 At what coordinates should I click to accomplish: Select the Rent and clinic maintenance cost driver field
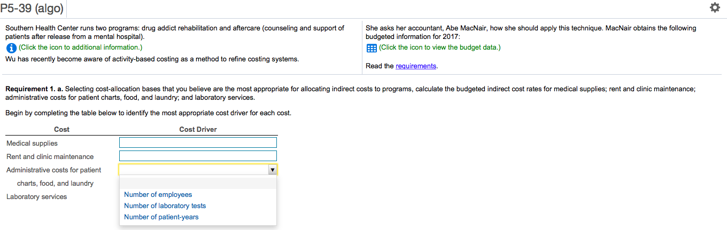coord(198,156)
